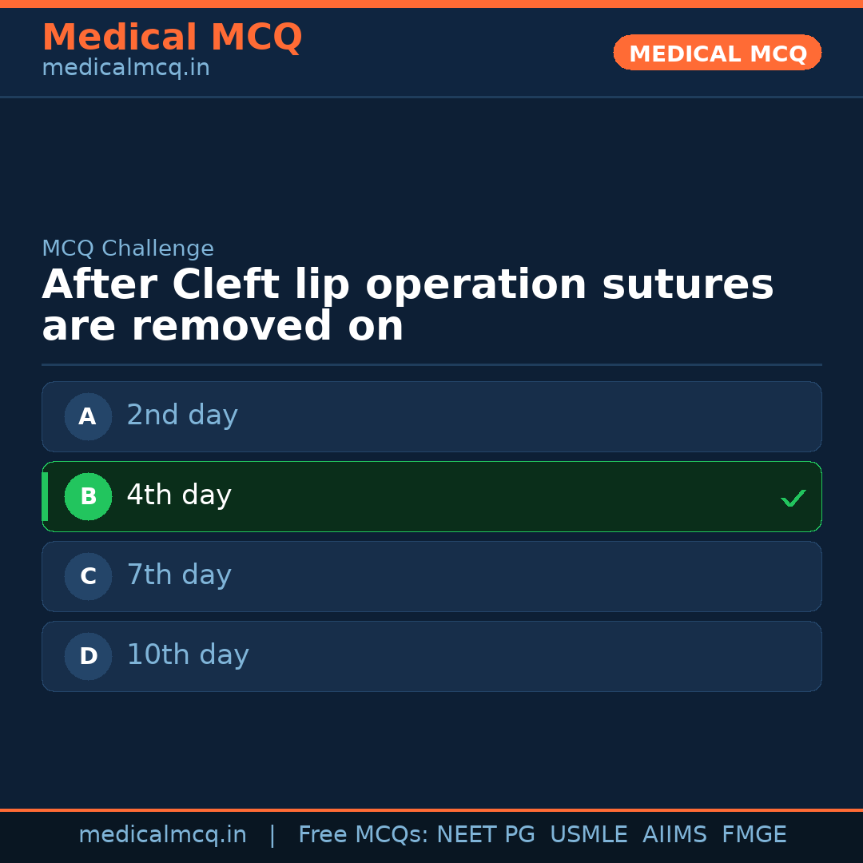Choose the "4th day" answer text
The height and width of the screenshot is (863, 863).
click(x=179, y=495)
